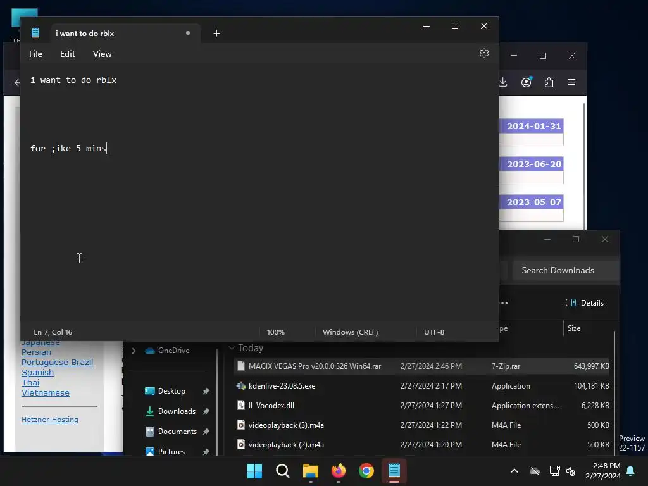Image resolution: width=648 pixels, height=486 pixels.
Task: Click Notepad icon in title bar
Action: pyautogui.click(x=35, y=33)
